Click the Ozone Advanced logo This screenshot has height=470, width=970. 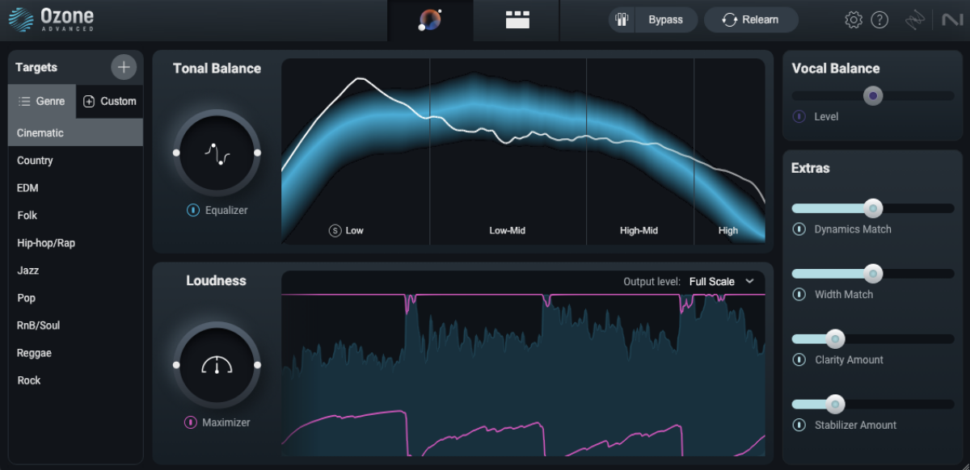click(52, 19)
